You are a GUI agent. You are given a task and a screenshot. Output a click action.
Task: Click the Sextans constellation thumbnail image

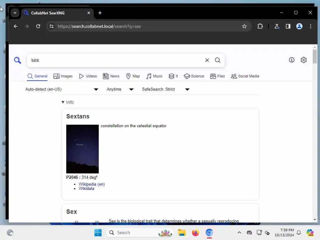tap(82, 149)
